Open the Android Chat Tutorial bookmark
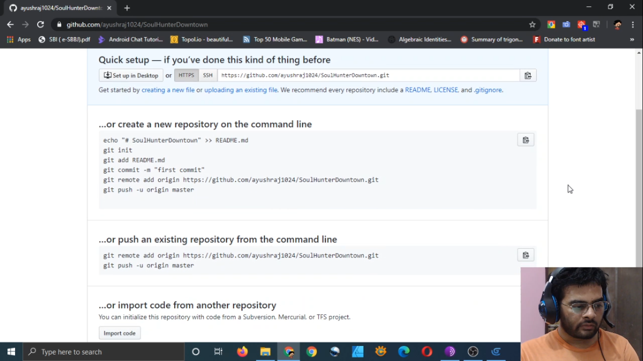This screenshot has width=643, height=361. click(131, 39)
